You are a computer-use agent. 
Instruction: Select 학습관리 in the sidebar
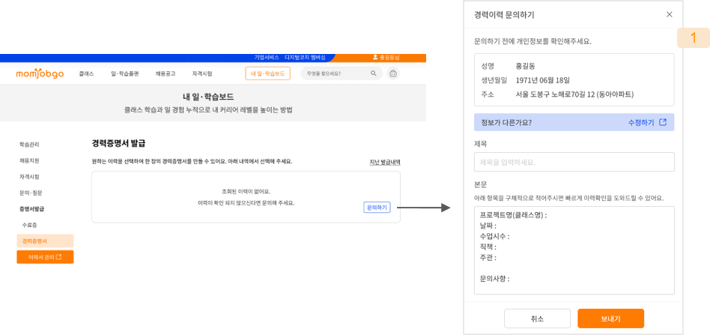pos(29,144)
